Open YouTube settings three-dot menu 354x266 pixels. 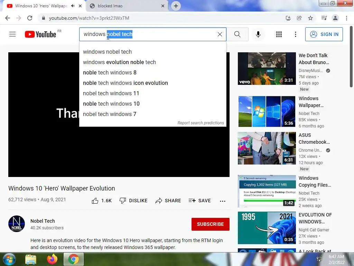(x=295, y=34)
